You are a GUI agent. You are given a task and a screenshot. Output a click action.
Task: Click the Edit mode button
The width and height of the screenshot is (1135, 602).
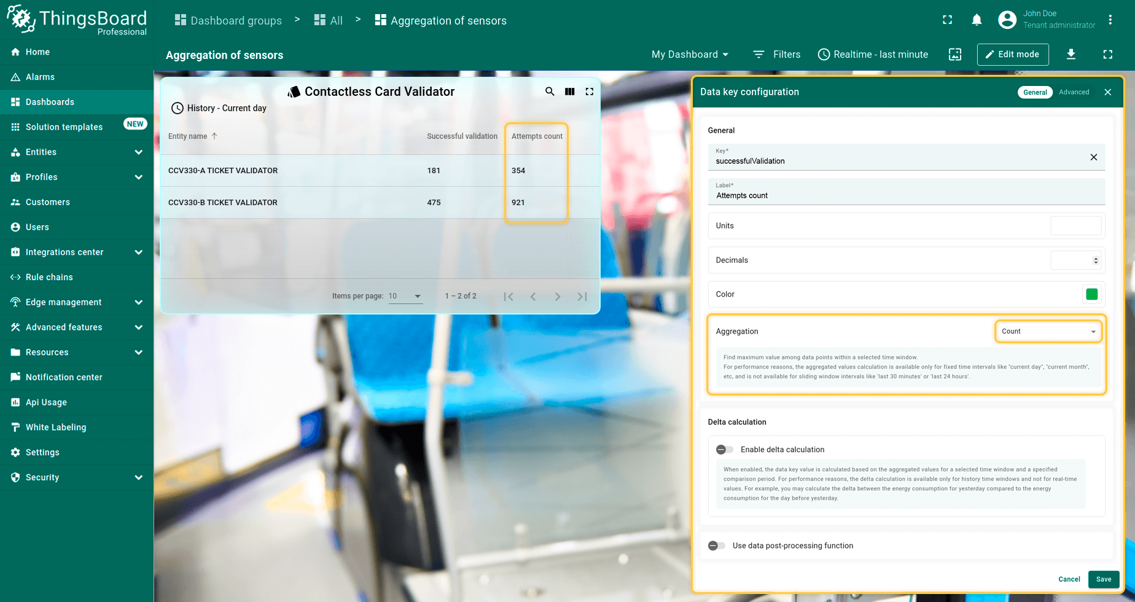[x=1013, y=55]
